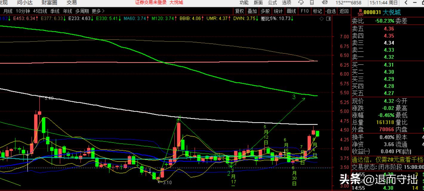This screenshot has width=424, height=191.
Task: Switch to 月线 monthly chart
Action: coord(8,11)
